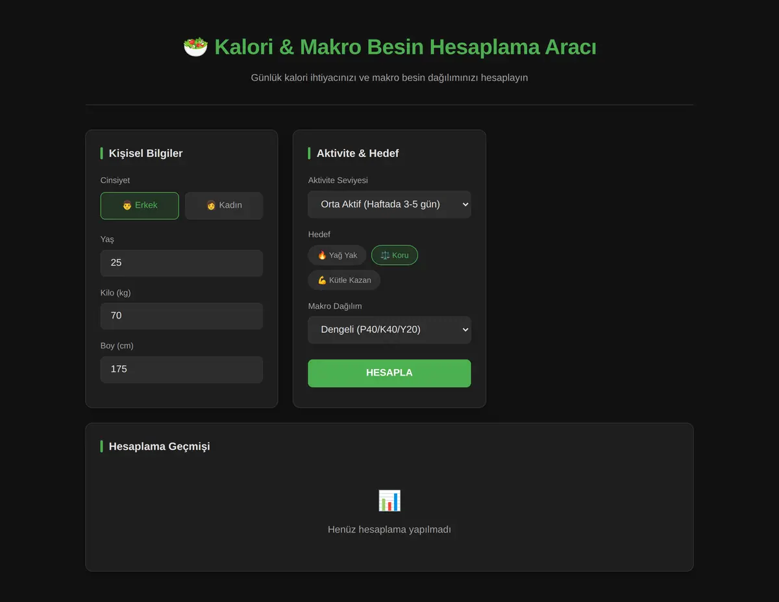Click the Kilo (kg) input field

pos(182,316)
